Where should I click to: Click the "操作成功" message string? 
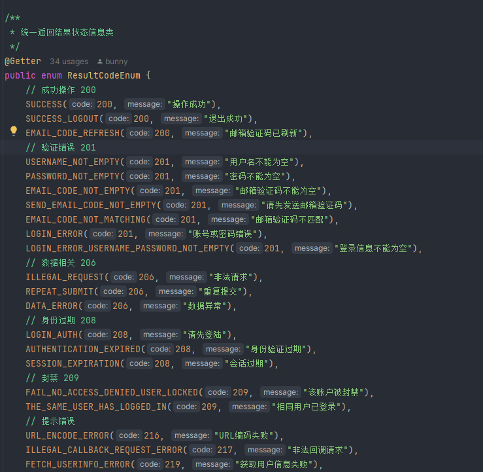189,104
